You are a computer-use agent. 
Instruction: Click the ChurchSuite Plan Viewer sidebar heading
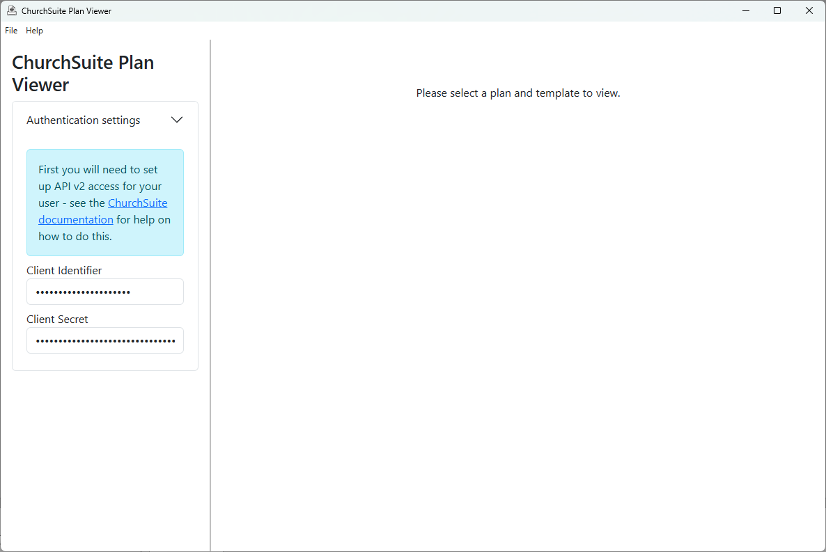coord(83,73)
